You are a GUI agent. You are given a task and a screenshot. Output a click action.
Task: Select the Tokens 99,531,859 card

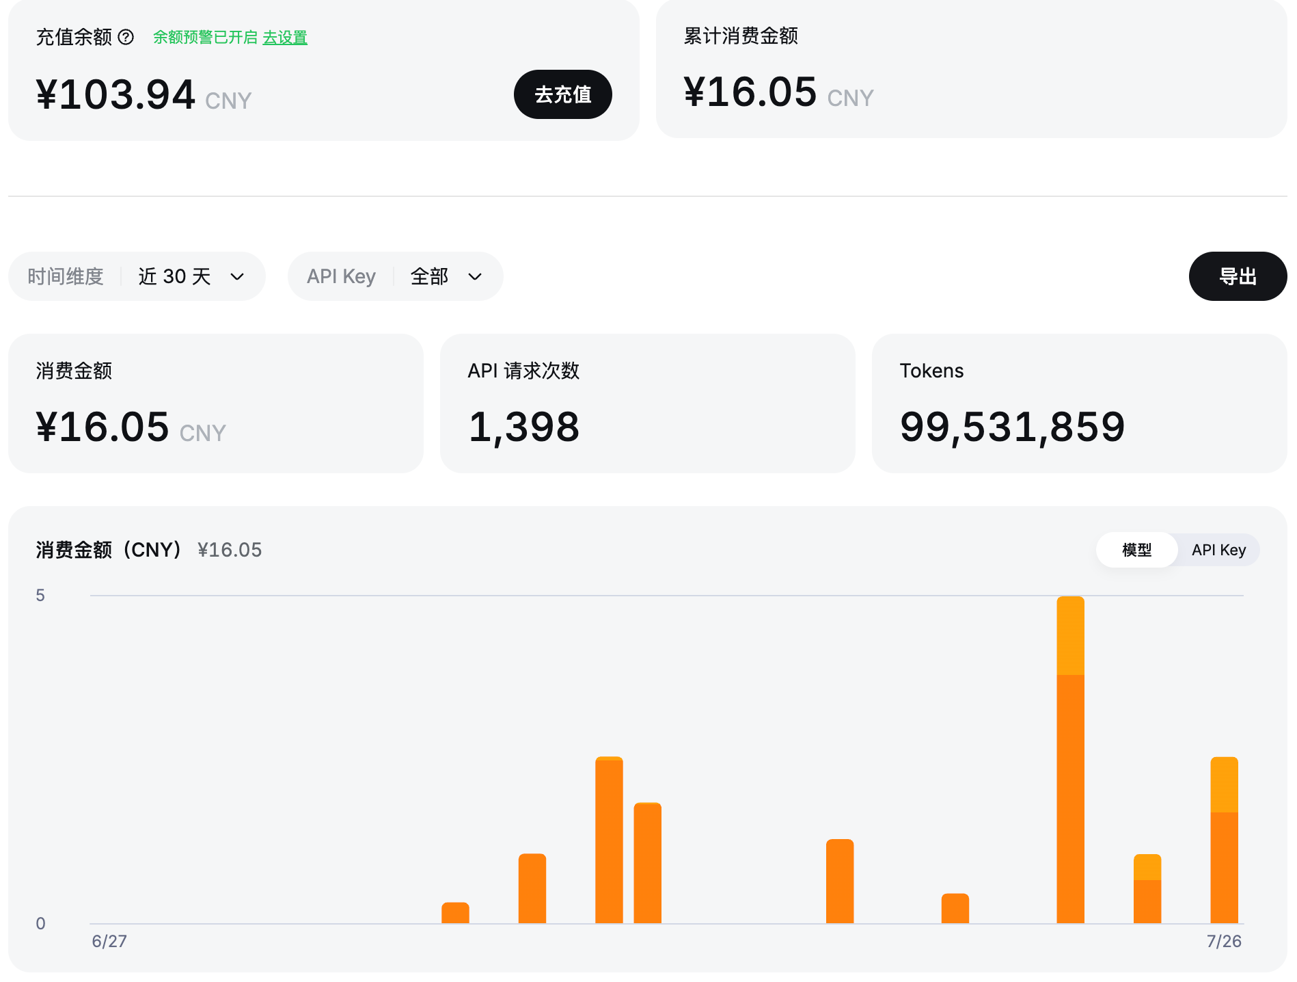tap(1080, 403)
